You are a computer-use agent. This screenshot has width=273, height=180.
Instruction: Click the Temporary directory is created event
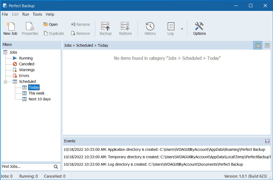[167, 157]
